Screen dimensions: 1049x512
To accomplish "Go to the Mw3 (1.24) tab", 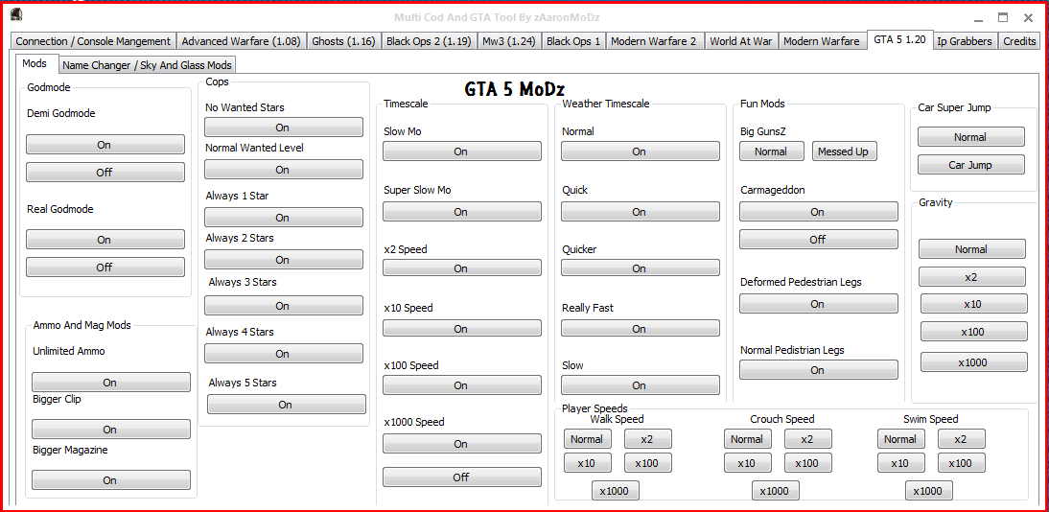I will tap(508, 41).
